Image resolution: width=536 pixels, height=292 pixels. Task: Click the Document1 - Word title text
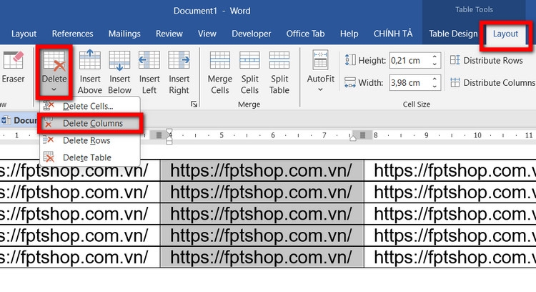212,11
